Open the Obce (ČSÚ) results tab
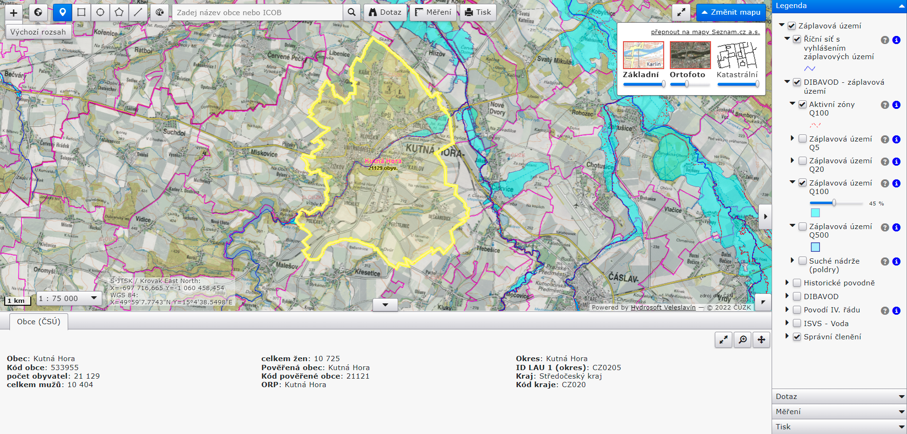 (x=39, y=322)
